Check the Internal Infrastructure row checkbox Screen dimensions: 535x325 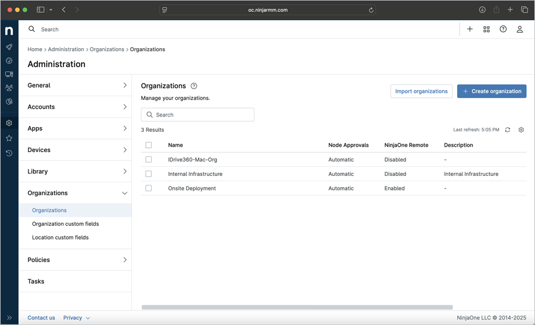coord(149,174)
